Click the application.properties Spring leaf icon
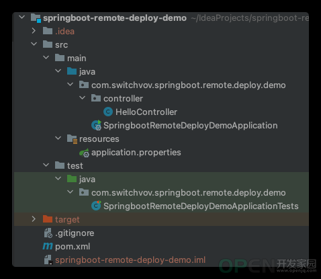Screen dimensions: 321x279 (84, 153)
